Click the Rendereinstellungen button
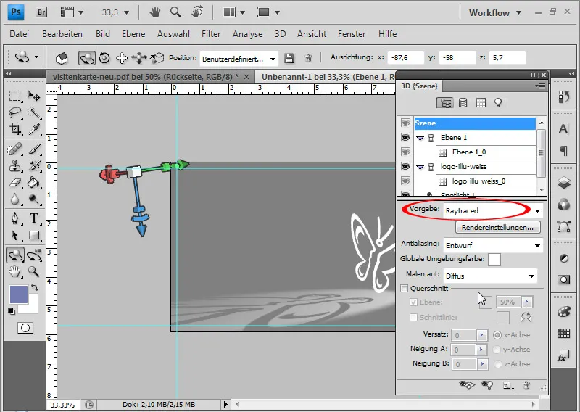 [x=497, y=227]
